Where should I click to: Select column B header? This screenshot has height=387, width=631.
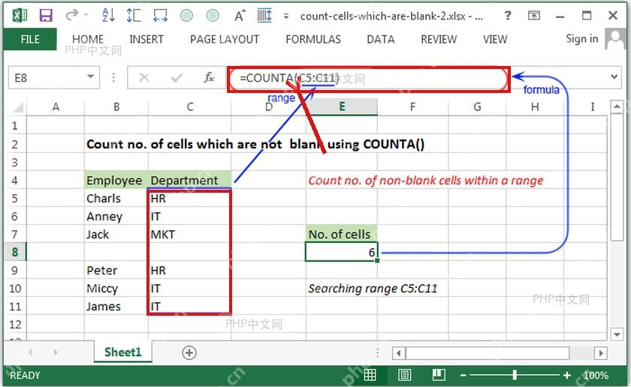[x=116, y=107]
